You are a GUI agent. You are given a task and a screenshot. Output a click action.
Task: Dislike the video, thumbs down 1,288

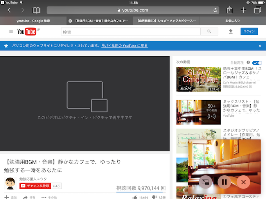[159, 197]
